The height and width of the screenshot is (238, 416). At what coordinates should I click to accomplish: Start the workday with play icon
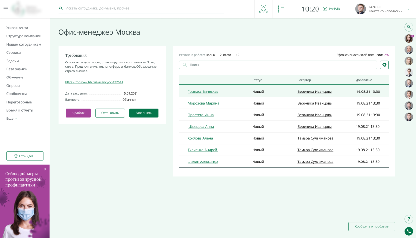[x=325, y=9]
